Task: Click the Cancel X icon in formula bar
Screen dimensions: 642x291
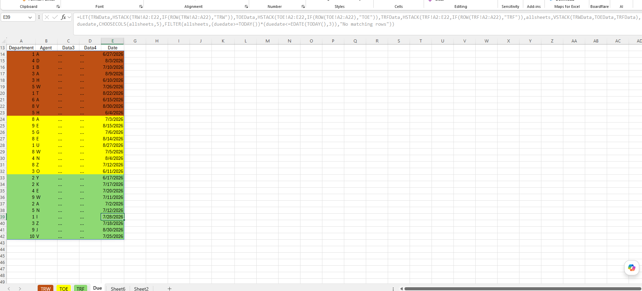Action: [x=47, y=17]
